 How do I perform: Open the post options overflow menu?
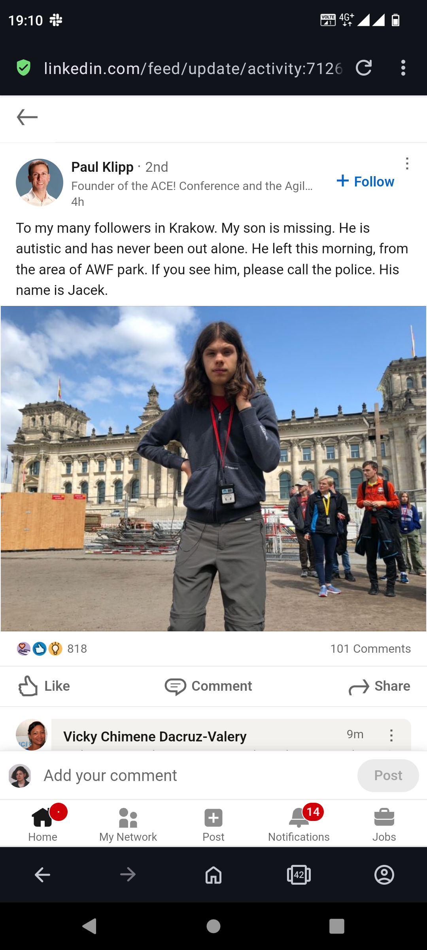pos(407,163)
